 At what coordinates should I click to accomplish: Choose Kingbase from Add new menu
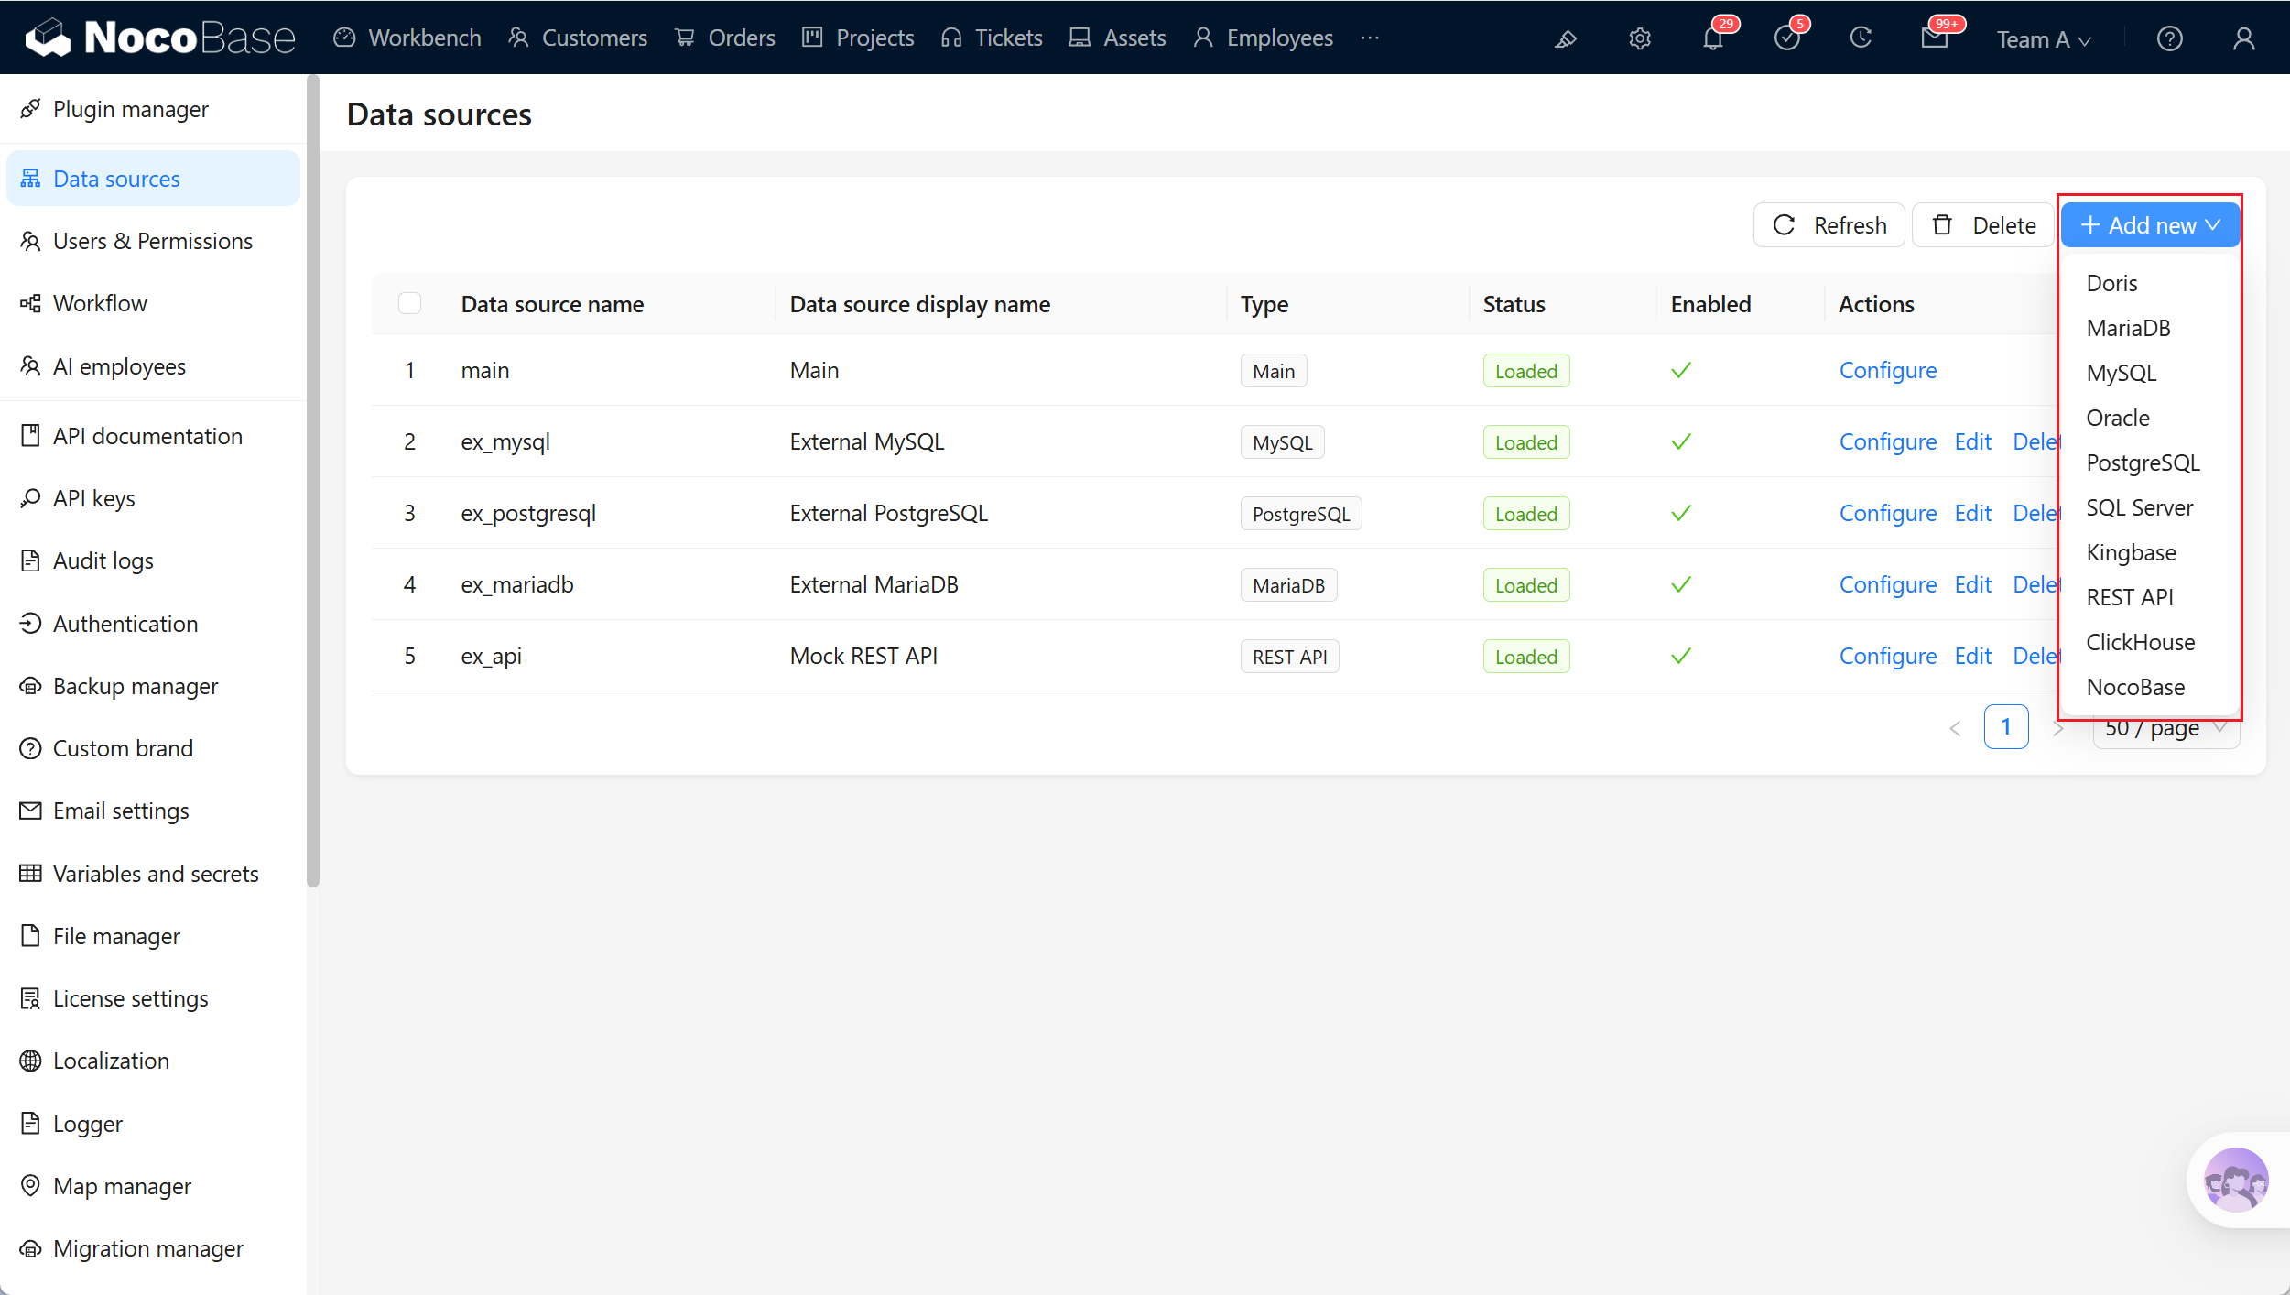point(2150,552)
